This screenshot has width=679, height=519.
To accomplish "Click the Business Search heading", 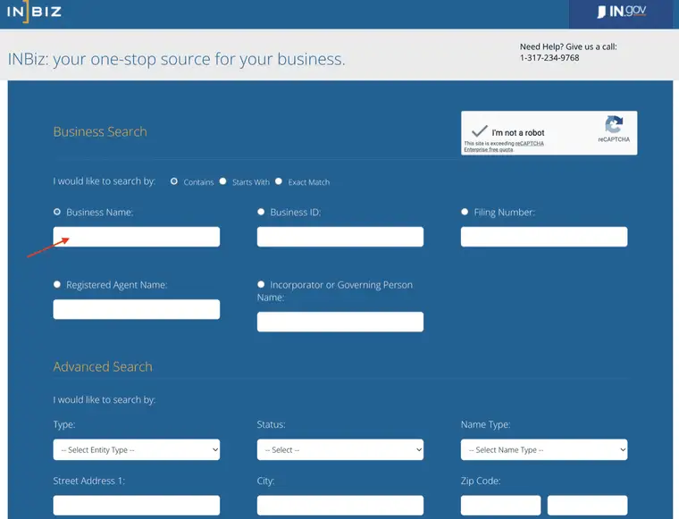I will tap(100, 131).
